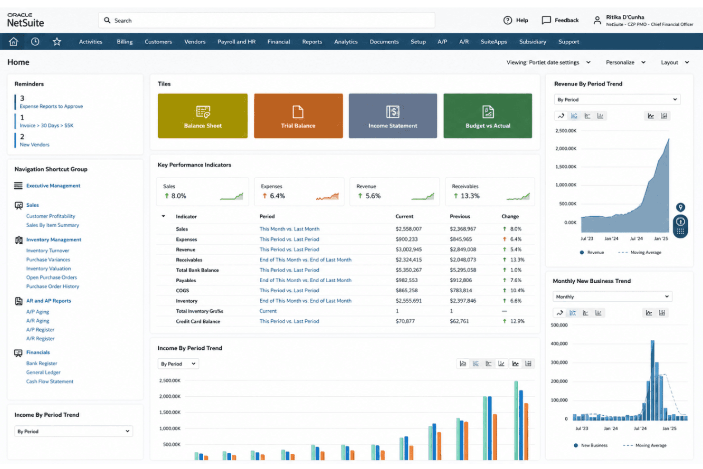Image resolution: width=703 pixels, height=469 pixels.
Task: Toggle data table icon in Monthly New Business Trend
Action: [662, 313]
